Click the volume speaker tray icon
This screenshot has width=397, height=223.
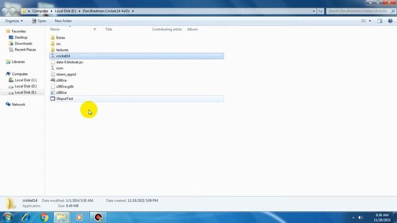click(x=360, y=217)
